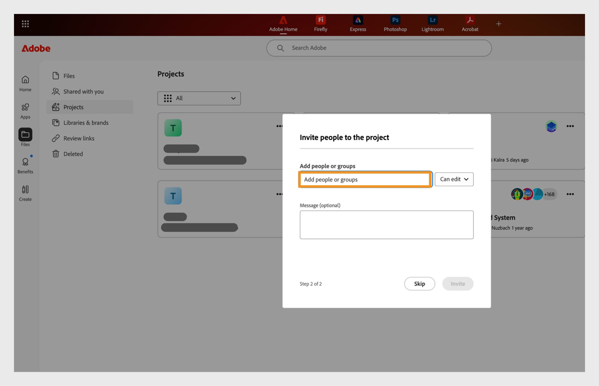
Task: Open Benefits in the left rail
Action: pos(25,165)
